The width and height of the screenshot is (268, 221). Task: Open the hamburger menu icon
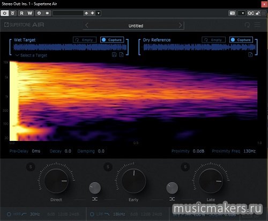pos(257,25)
